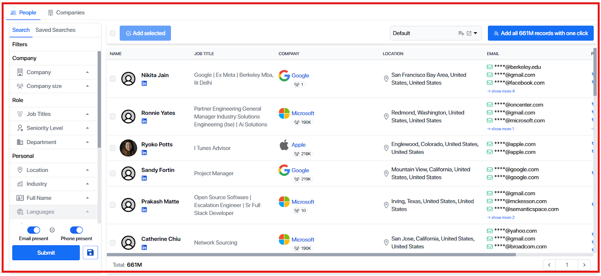601x276 pixels.
Task: Open Prakash Matte's LinkedIn icon
Action: (144, 210)
